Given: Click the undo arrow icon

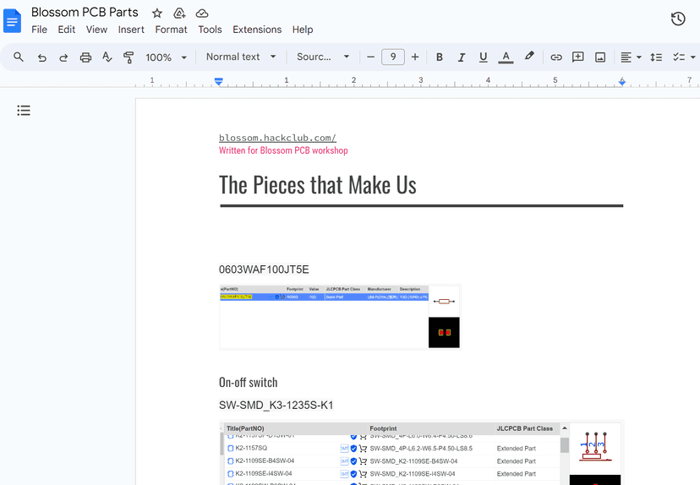Looking at the screenshot, I should click(x=41, y=57).
